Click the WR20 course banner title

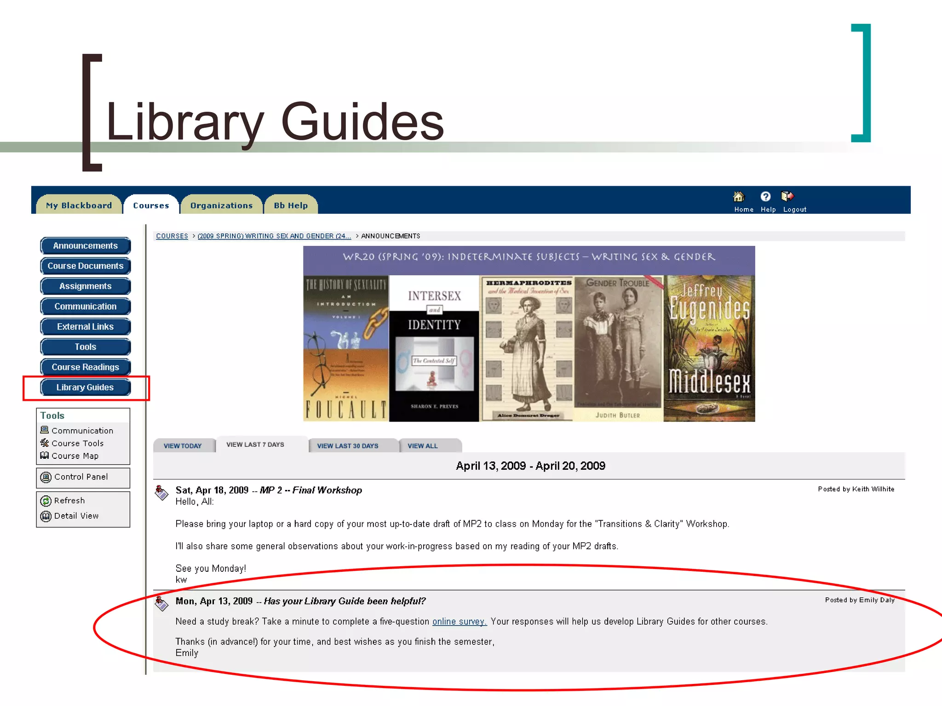tap(529, 257)
